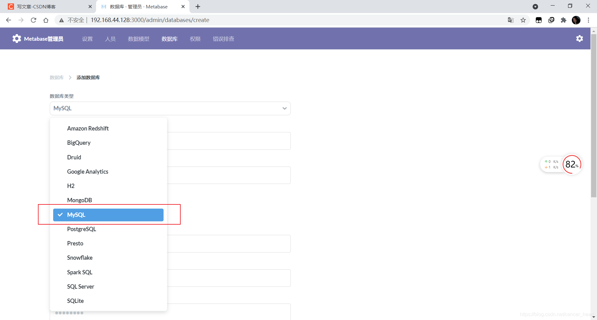Select Amazon Redshift option
Image resolution: width=597 pixels, height=320 pixels.
[108, 128]
